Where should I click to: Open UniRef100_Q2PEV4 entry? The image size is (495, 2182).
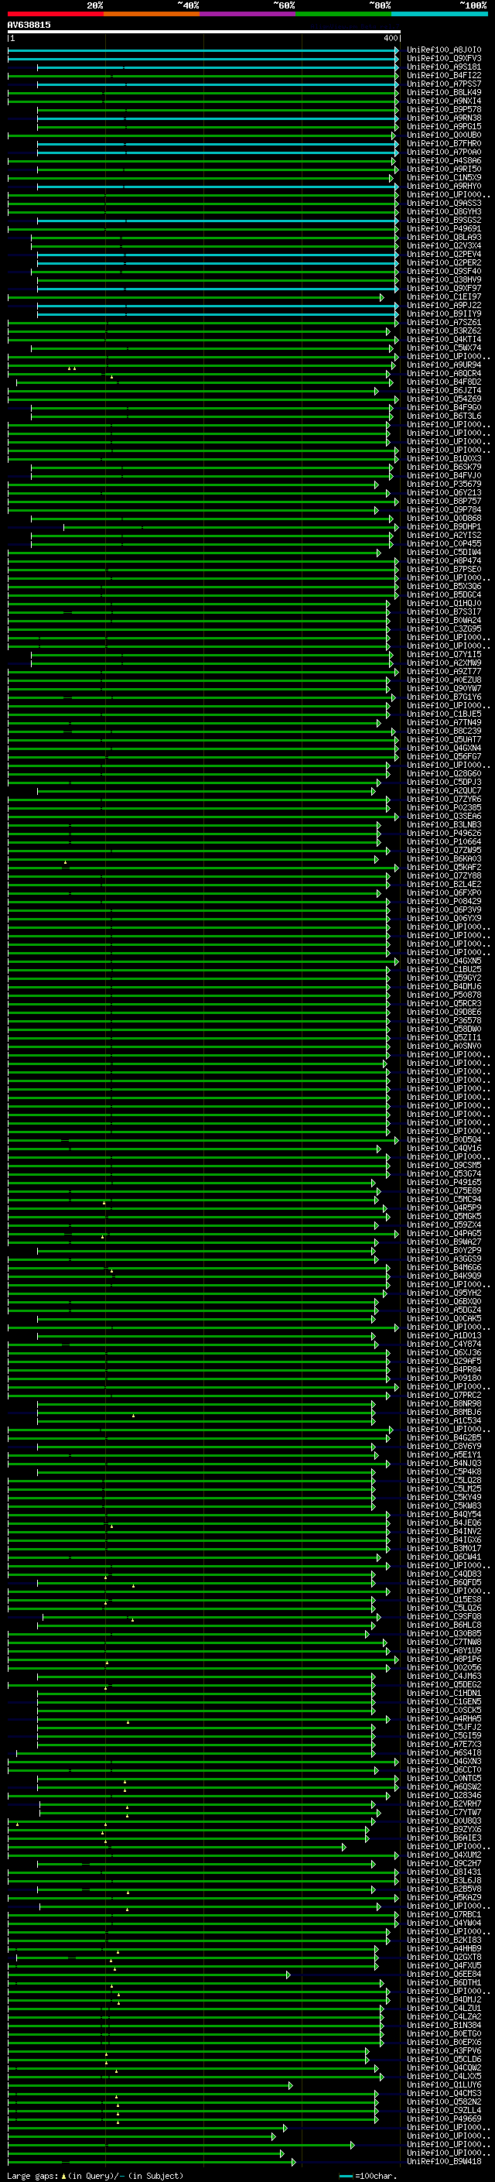[444, 254]
